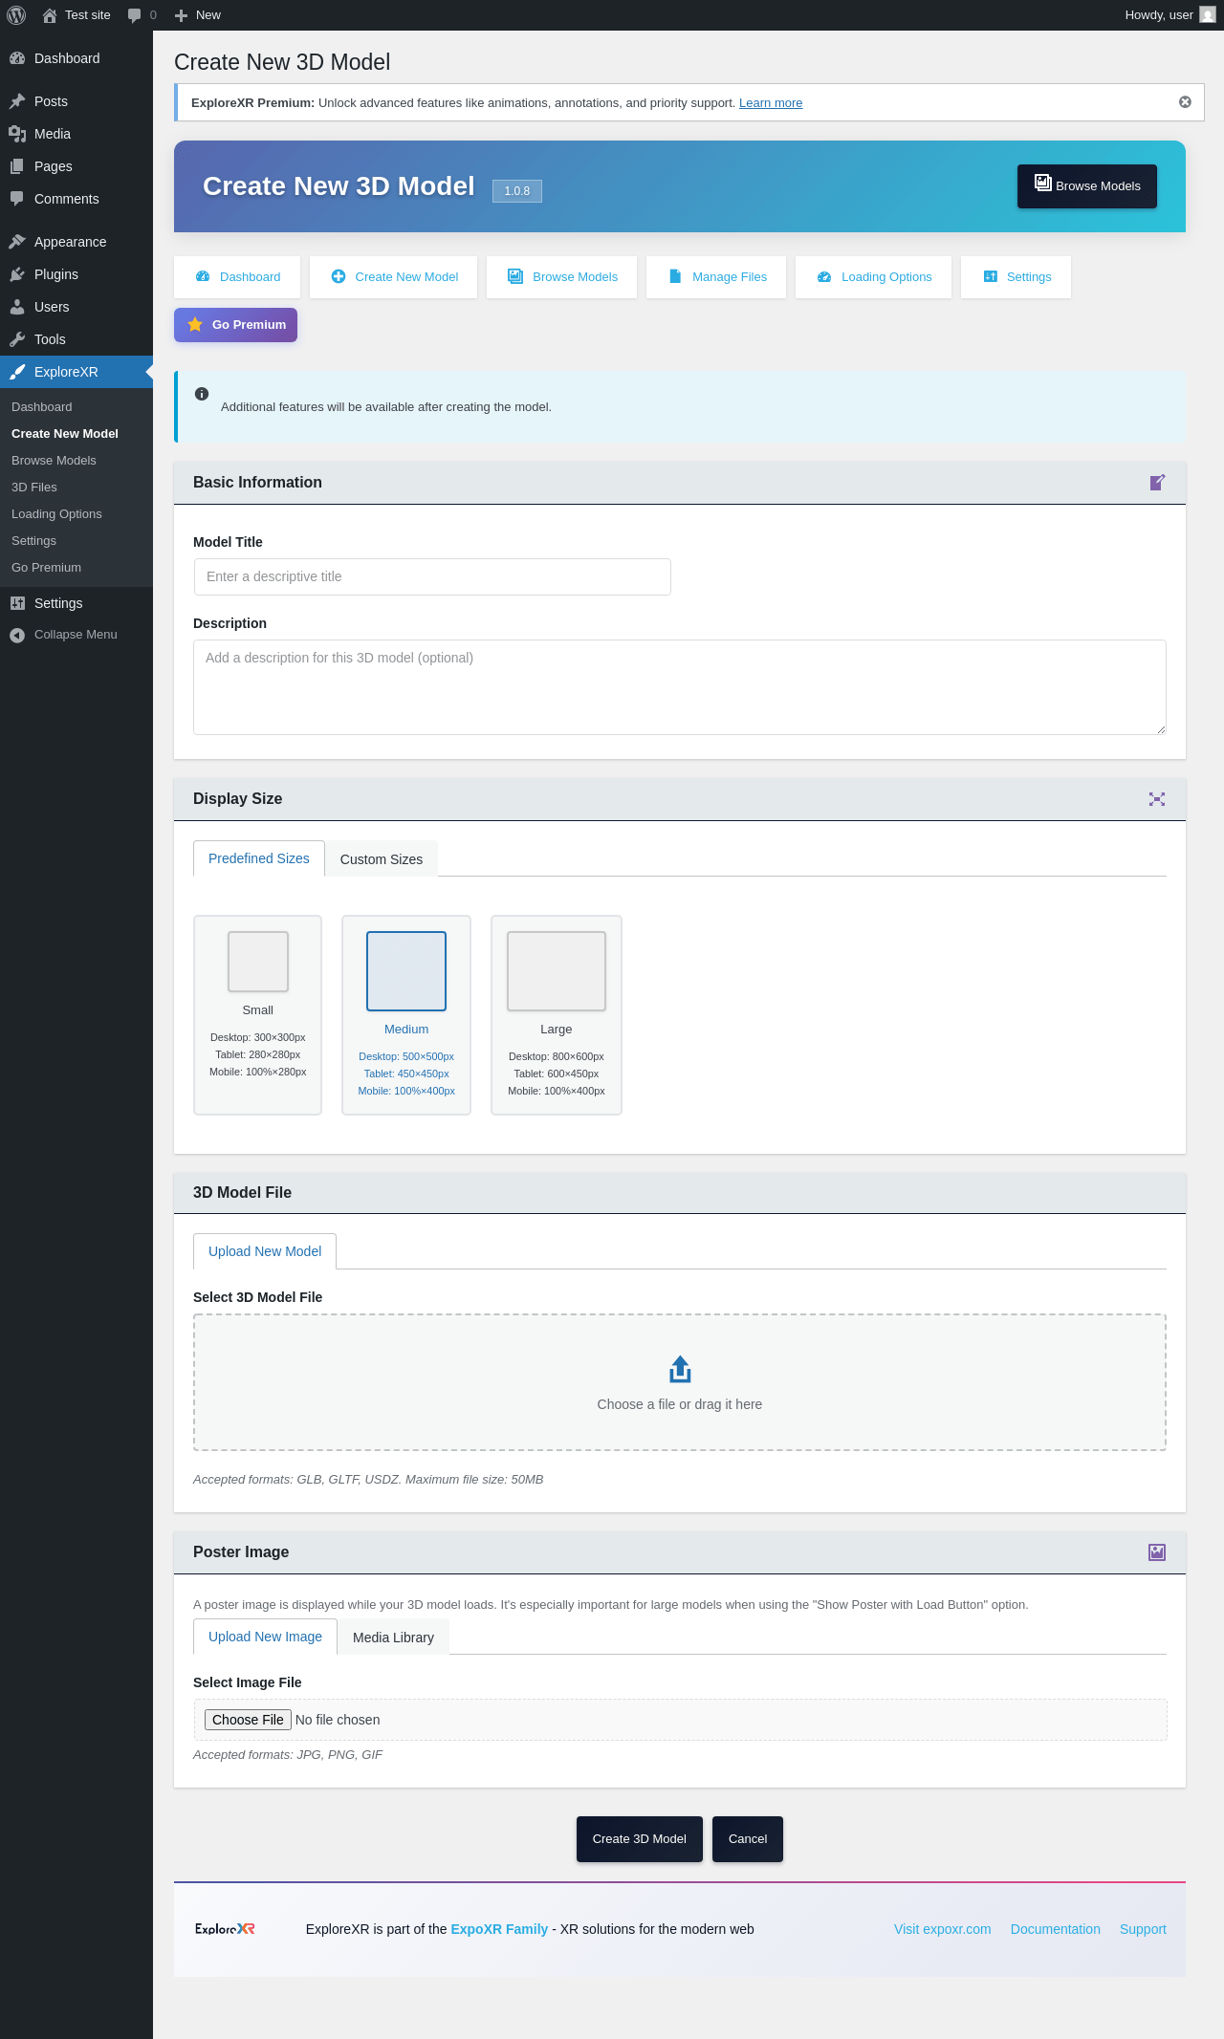Click the WordPress logo in admin bar
Screen dimensions: 1224x2039
coord(16,15)
